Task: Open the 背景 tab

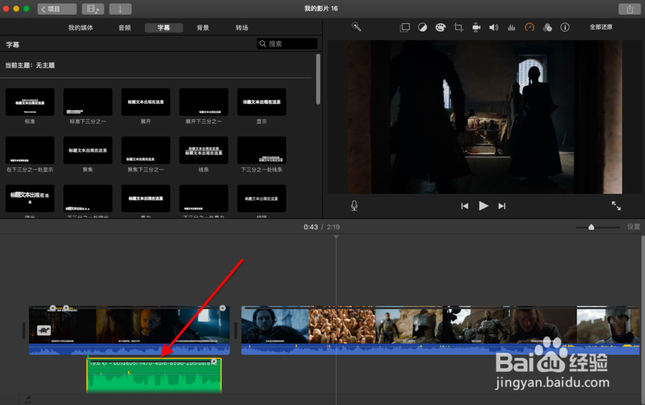Action: (203, 28)
